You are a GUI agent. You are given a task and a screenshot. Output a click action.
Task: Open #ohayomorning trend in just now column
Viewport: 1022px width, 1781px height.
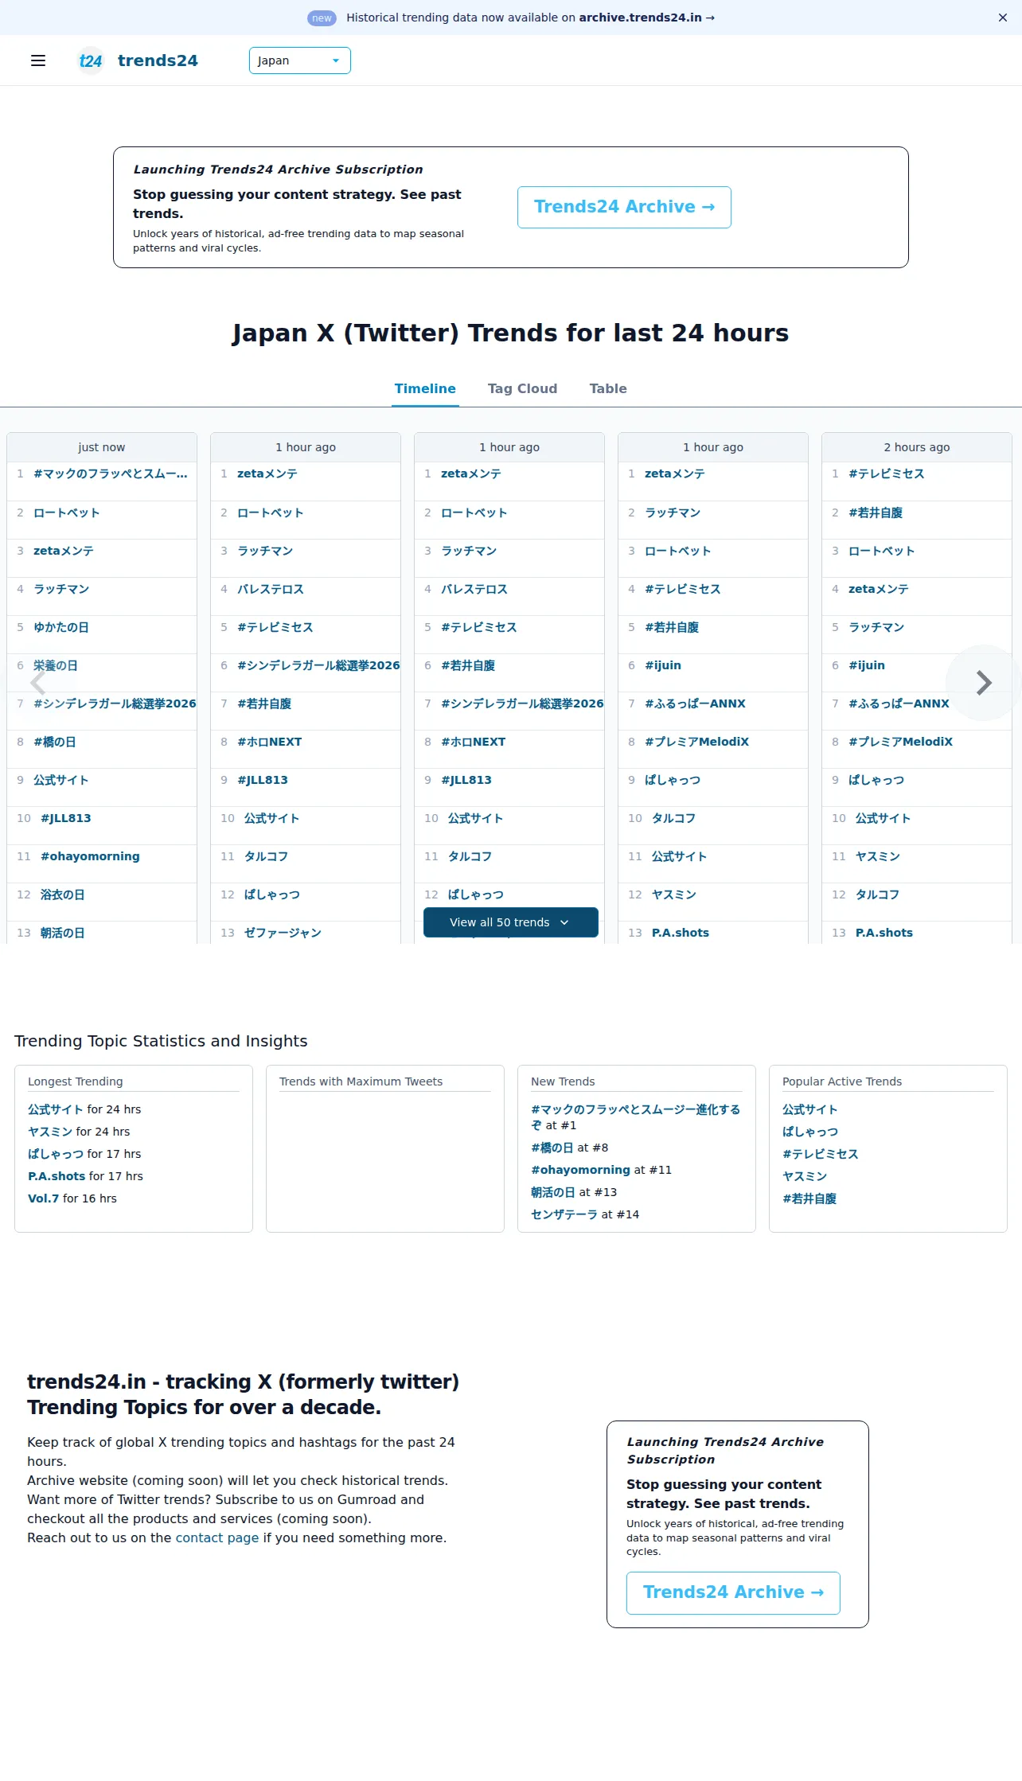(x=90, y=856)
